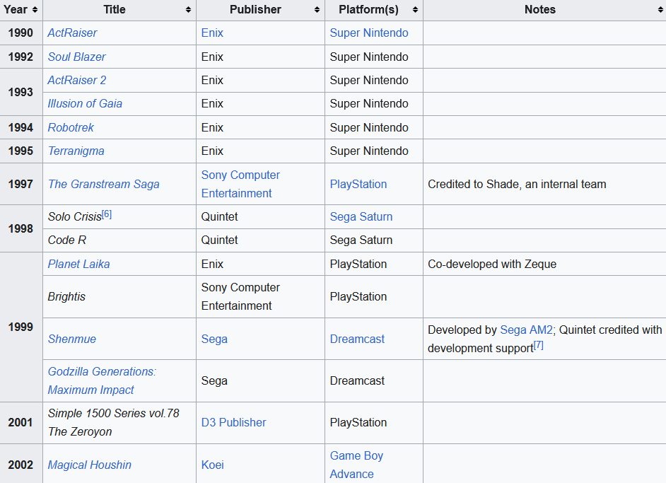
Task: Click the 2001 year cell
Action: click(21, 422)
